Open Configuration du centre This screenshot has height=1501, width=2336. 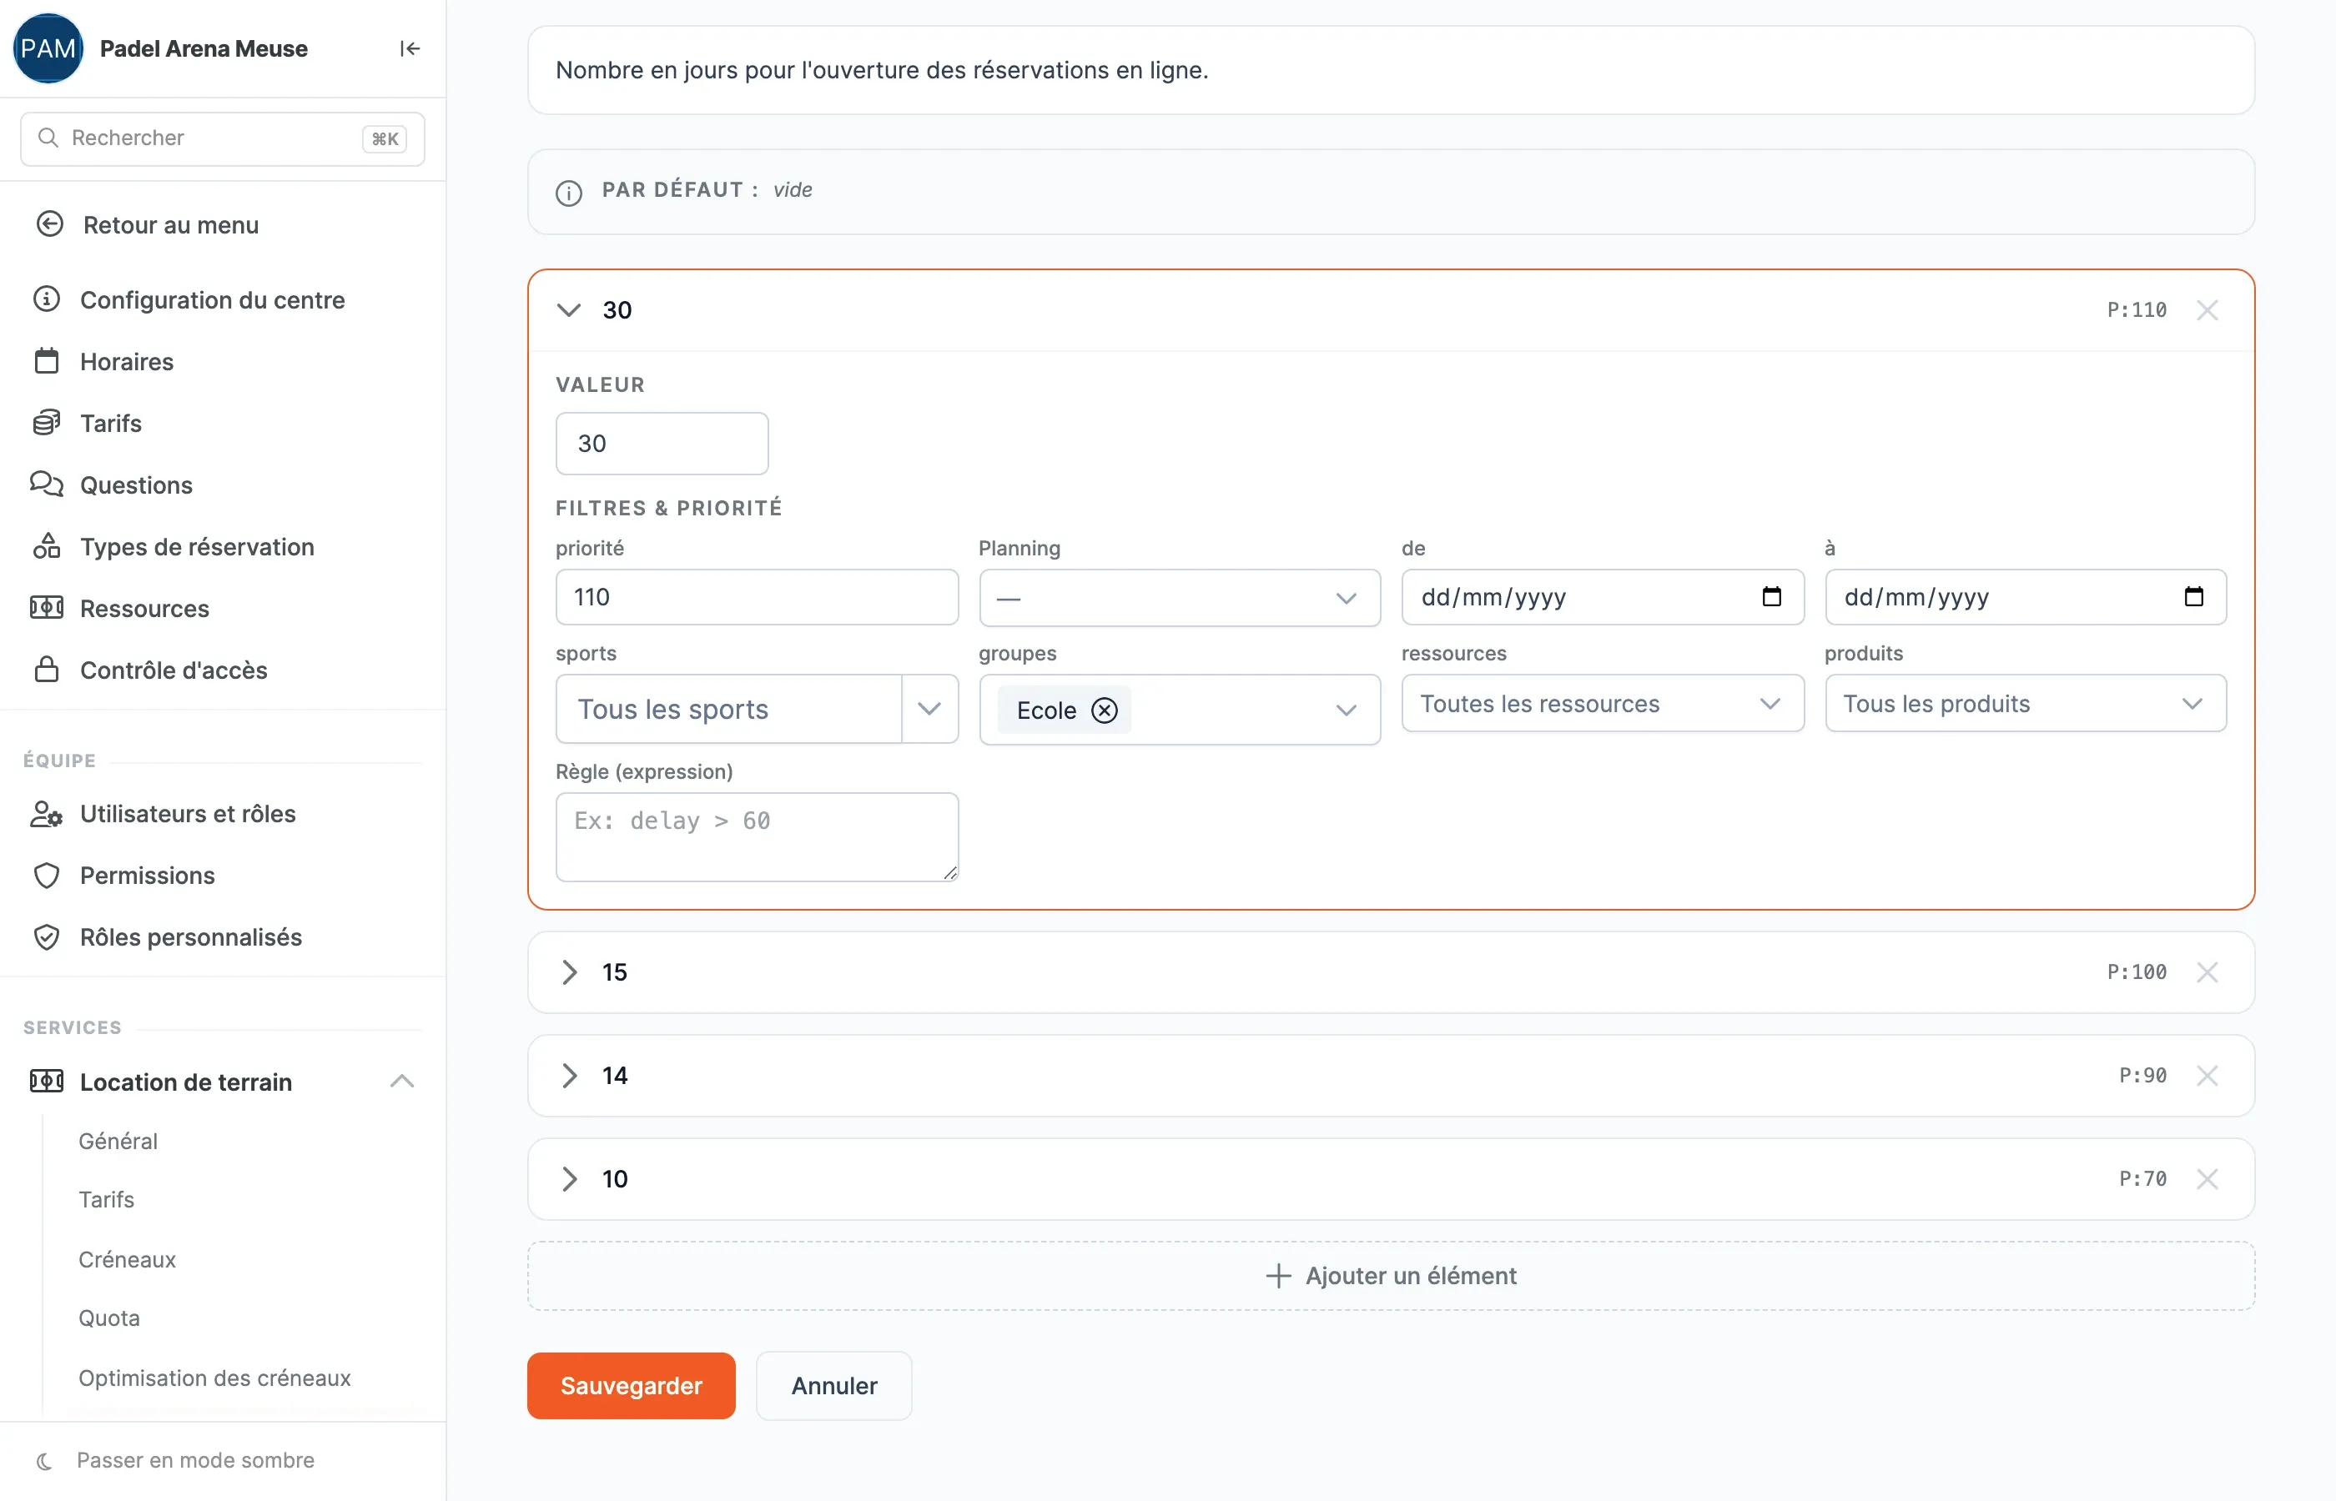[x=189, y=300]
